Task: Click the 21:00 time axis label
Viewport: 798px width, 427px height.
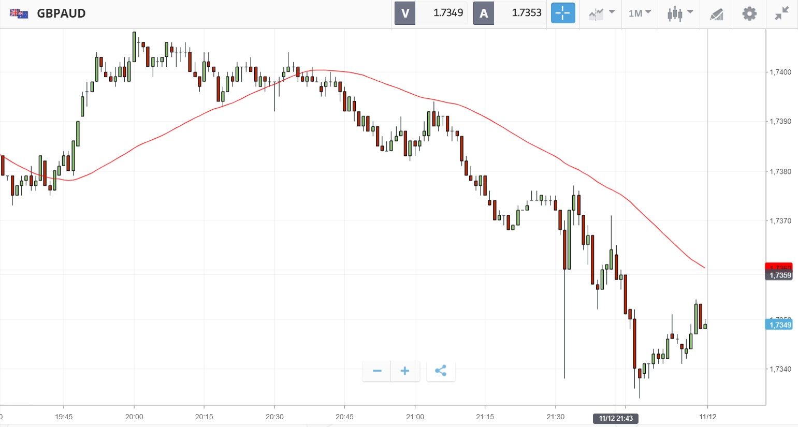Action: click(x=415, y=417)
